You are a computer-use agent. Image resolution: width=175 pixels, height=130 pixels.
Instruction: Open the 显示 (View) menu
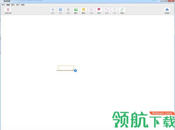pos(13,5)
